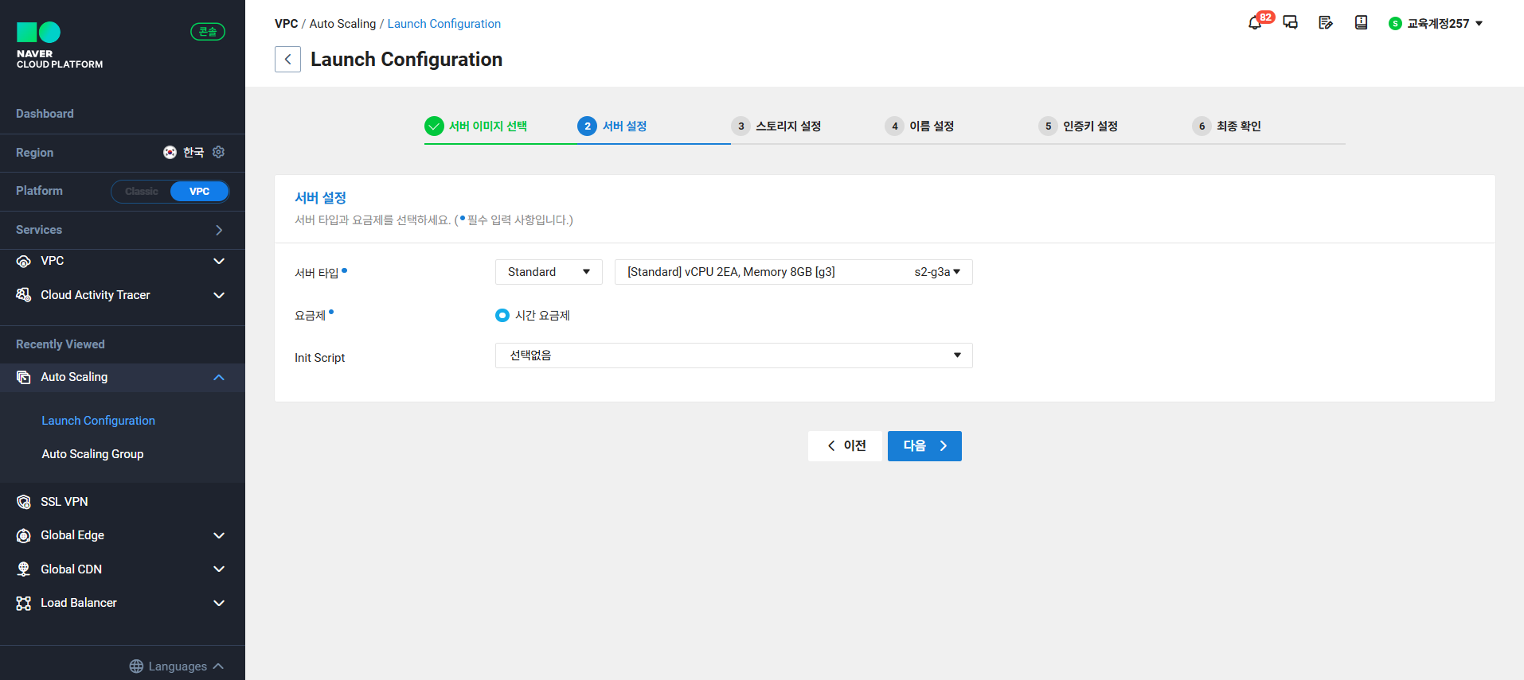Open the notifications bell icon
The image size is (1524, 680).
click(x=1255, y=23)
